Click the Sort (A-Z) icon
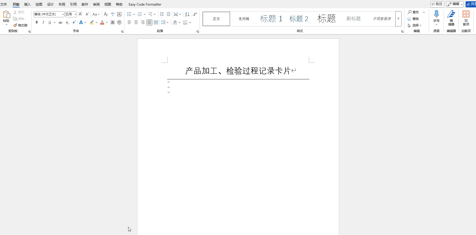This screenshot has width=476, height=235. [x=187, y=14]
